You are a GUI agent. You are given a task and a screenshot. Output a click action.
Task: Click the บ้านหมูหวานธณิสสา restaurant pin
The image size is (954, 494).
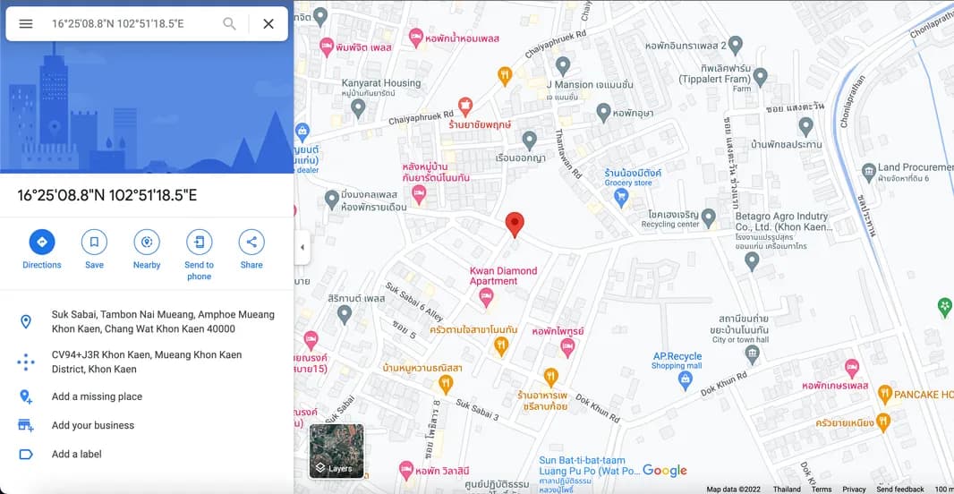coord(446,384)
